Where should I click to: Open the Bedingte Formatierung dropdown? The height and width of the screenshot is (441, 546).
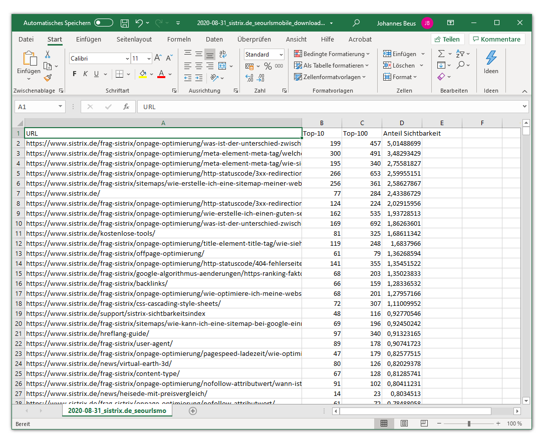[x=332, y=54]
